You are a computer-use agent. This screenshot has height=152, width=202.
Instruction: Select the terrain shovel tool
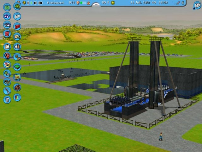coord(7,91)
